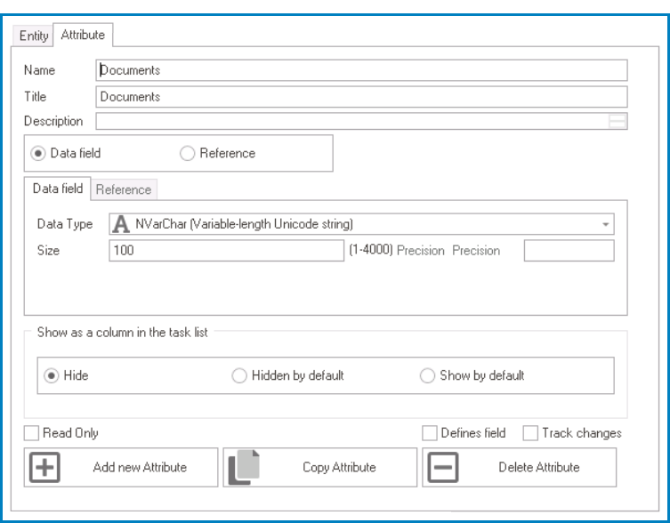Screen dimensions: 670x523
Task: Select the Hide column option
Action: 51,375
